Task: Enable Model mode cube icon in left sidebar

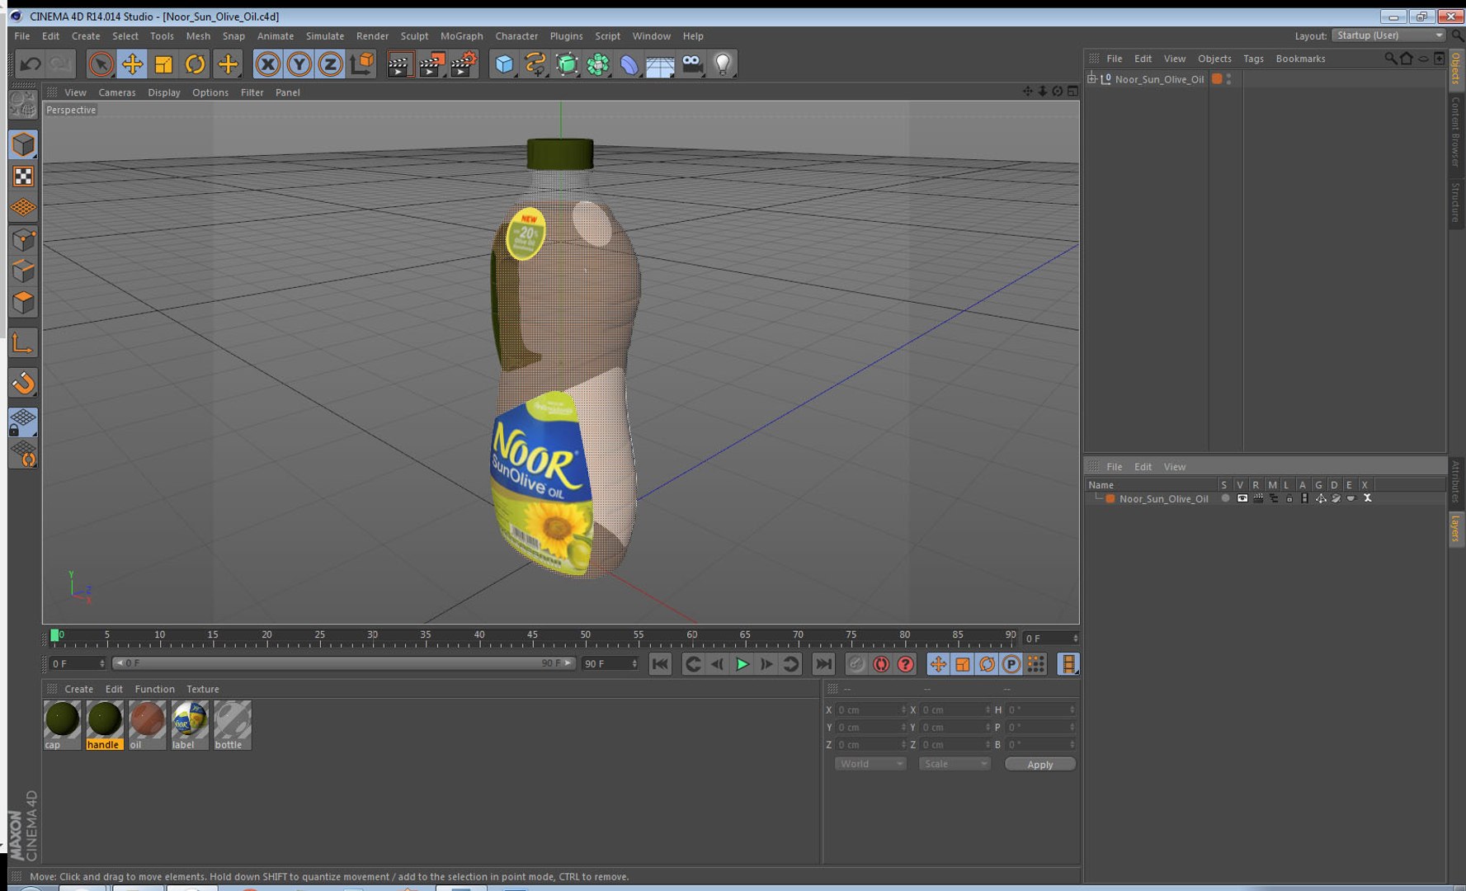Action: coord(23,145)
